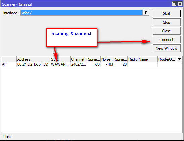Sort by the Noise column header
Image resolution: width=184 pixels, height=141 pixels.
click(x=107, y=59)
